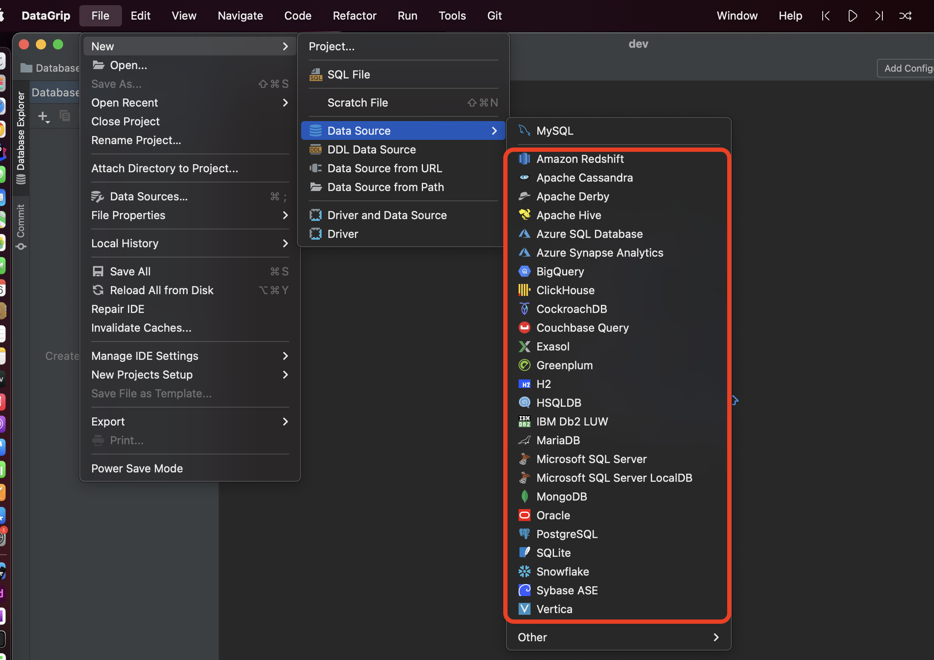Select Snowflake data source
The image size is (934, 660).
click(618, 572)
